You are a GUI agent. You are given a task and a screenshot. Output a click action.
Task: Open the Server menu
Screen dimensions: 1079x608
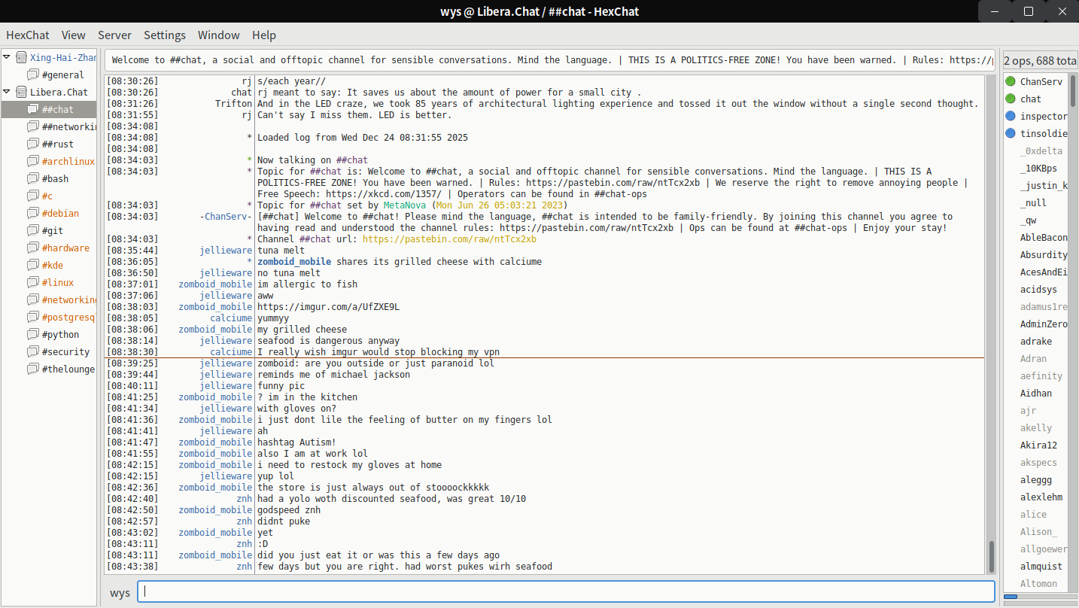pyautogui.click(x=114, y=35)
